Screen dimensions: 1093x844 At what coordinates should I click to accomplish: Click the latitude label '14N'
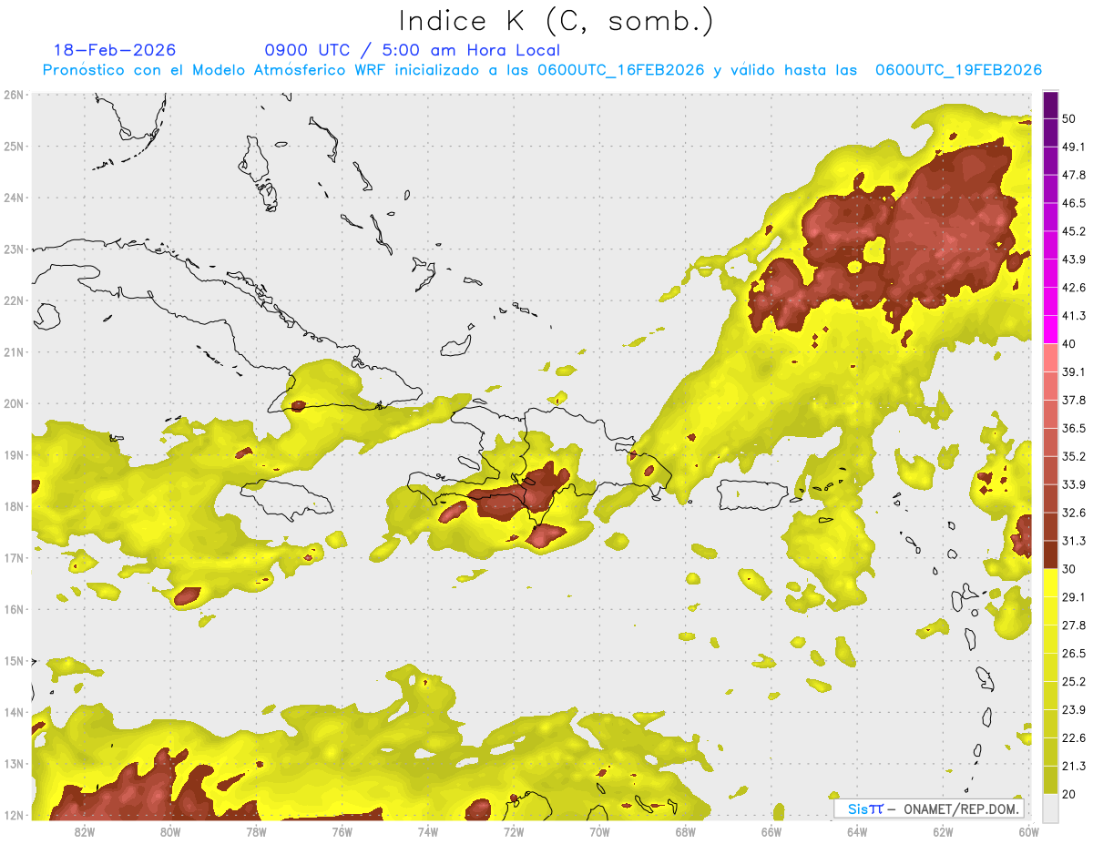(x=14, y=712)
